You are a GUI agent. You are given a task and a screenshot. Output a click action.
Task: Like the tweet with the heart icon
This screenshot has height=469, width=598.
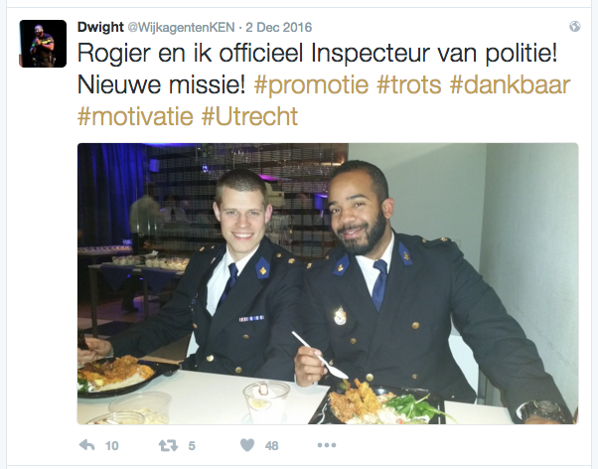point(247,445)
